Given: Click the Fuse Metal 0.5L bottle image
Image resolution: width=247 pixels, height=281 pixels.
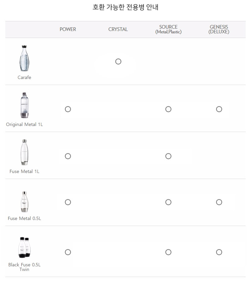Looking at the screenshot, I should tap(24, 202).
